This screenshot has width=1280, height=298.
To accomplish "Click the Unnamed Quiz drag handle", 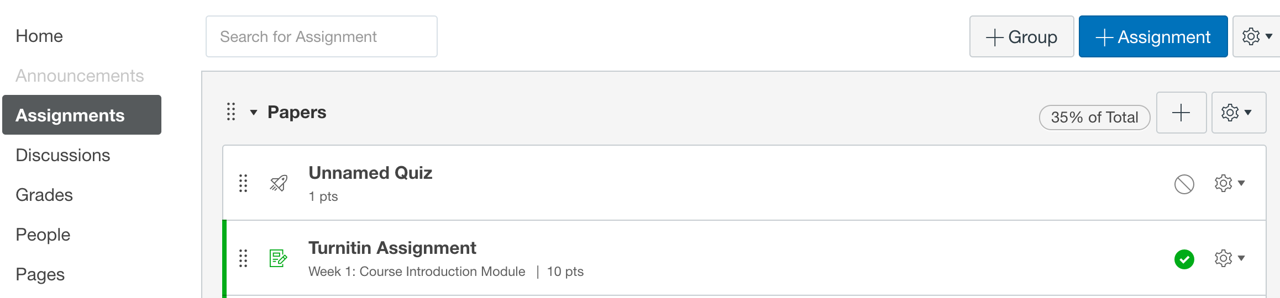I will tap(243, 183).
